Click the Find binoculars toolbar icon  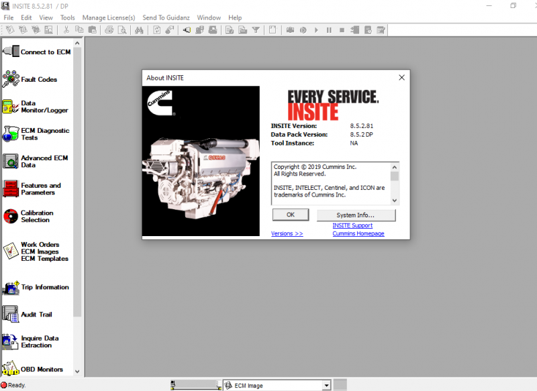[x=139, y=30]
